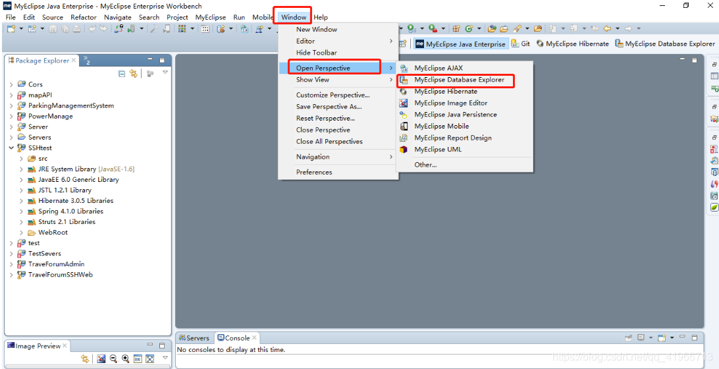719x369 pixels.
Task: Click the yellow Back arrow toolbar icon
Action: coord(606,28)
